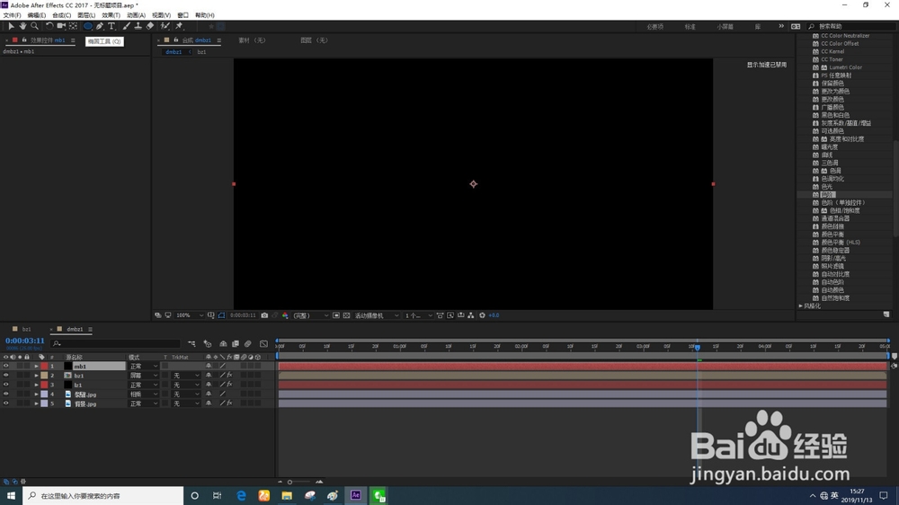899x505 pixels.
Task: Select the Hand tool
Action: click(x=22, y=26)
